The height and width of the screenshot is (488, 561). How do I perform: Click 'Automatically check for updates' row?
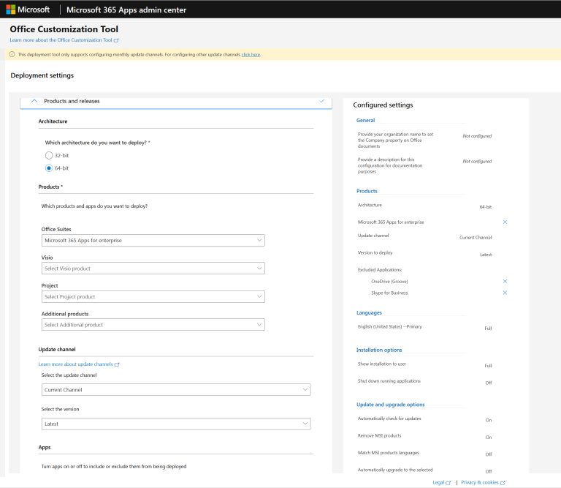coord(424,418)
